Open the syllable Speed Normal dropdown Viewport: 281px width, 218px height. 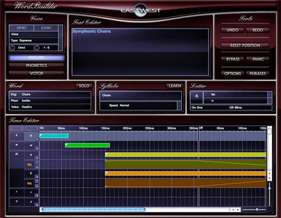(179, 105)
